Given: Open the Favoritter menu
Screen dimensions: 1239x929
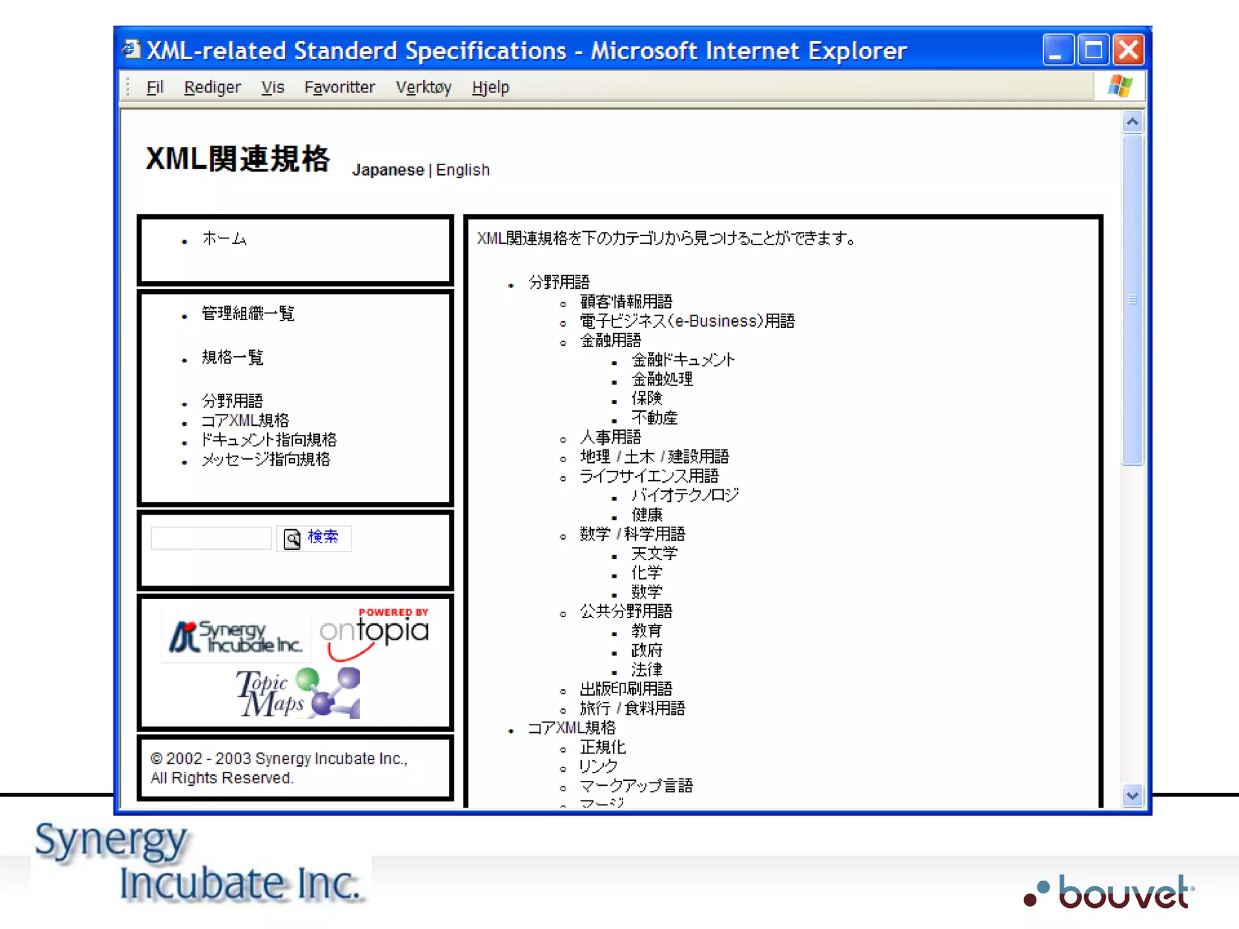Looking at the screenshot, I should click(x=339, y=88).
